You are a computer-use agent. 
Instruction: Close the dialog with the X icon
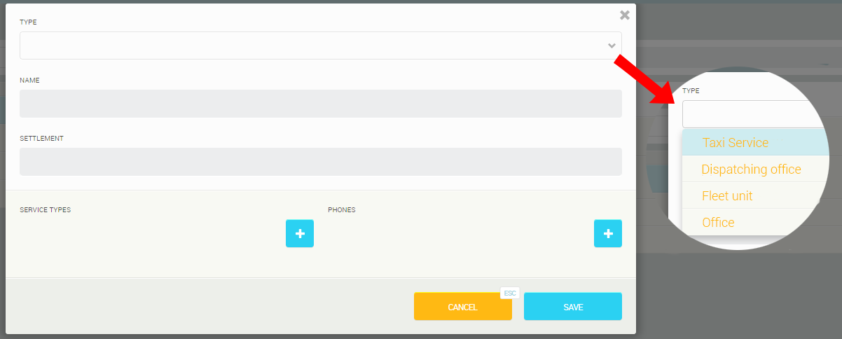click(624, 15)
